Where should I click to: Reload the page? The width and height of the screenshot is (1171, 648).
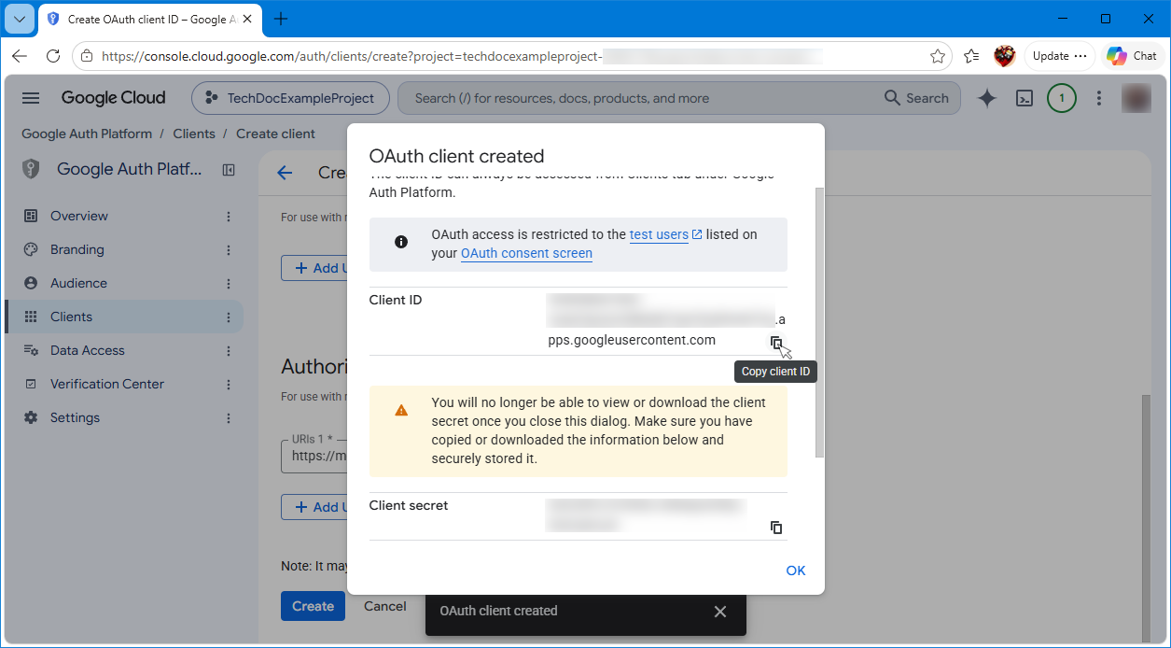coord(53,56)
